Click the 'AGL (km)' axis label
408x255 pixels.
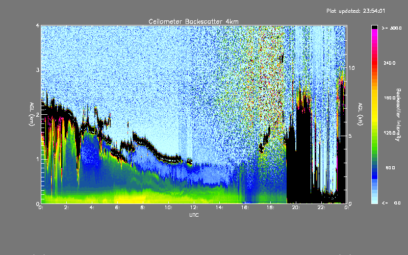(32, 114)
